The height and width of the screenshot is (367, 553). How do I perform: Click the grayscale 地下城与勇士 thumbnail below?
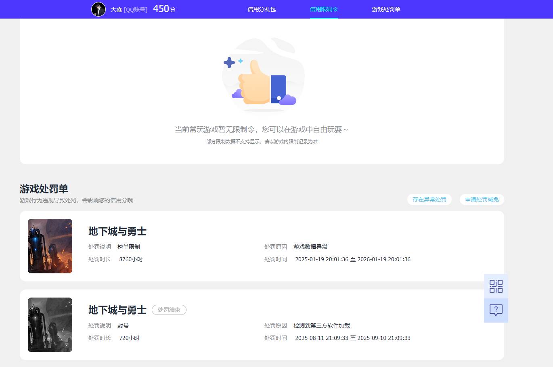pos(50,325)
